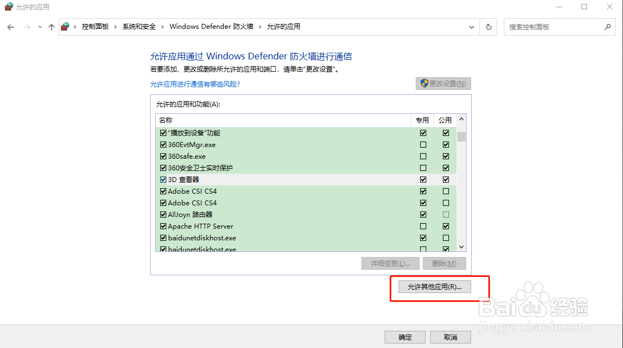
Task: Toggle AllJoyn 路由器 name checkbox
Action: click(164, 215)
